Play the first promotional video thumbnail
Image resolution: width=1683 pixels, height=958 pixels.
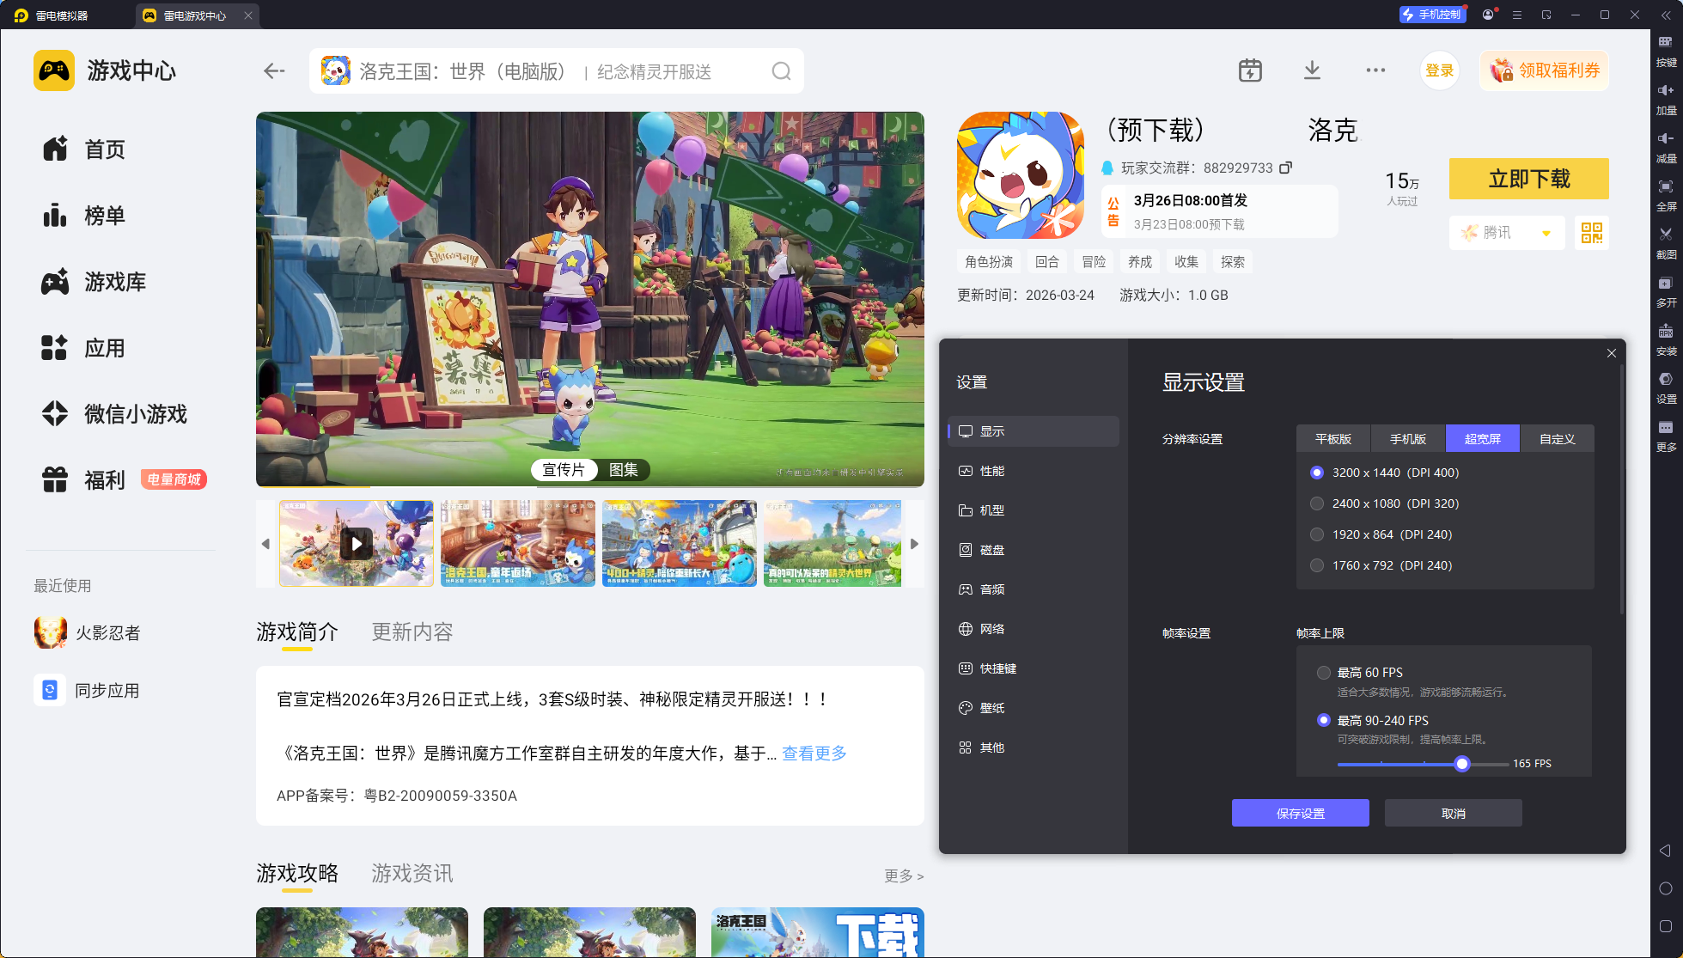356,544
